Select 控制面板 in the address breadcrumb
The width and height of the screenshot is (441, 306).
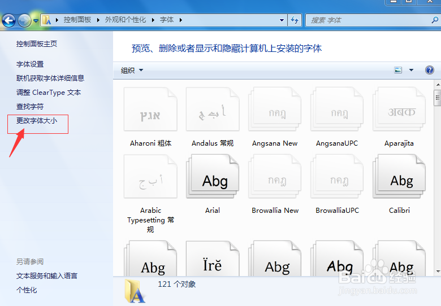tap(77, 20)
